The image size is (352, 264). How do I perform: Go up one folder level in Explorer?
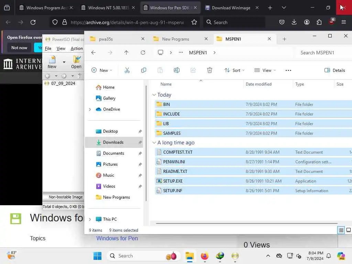coord(126,53)
